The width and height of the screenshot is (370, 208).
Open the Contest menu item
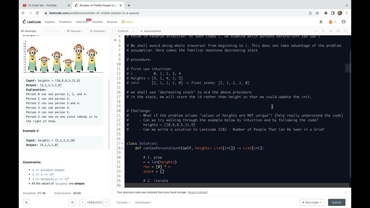(97, 22)
